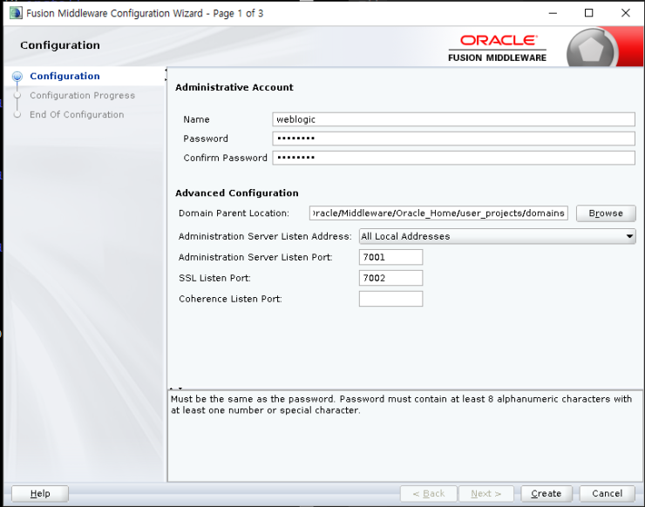
Task: Click the empty Coherence Listen Port field
Action: [390, 299]
